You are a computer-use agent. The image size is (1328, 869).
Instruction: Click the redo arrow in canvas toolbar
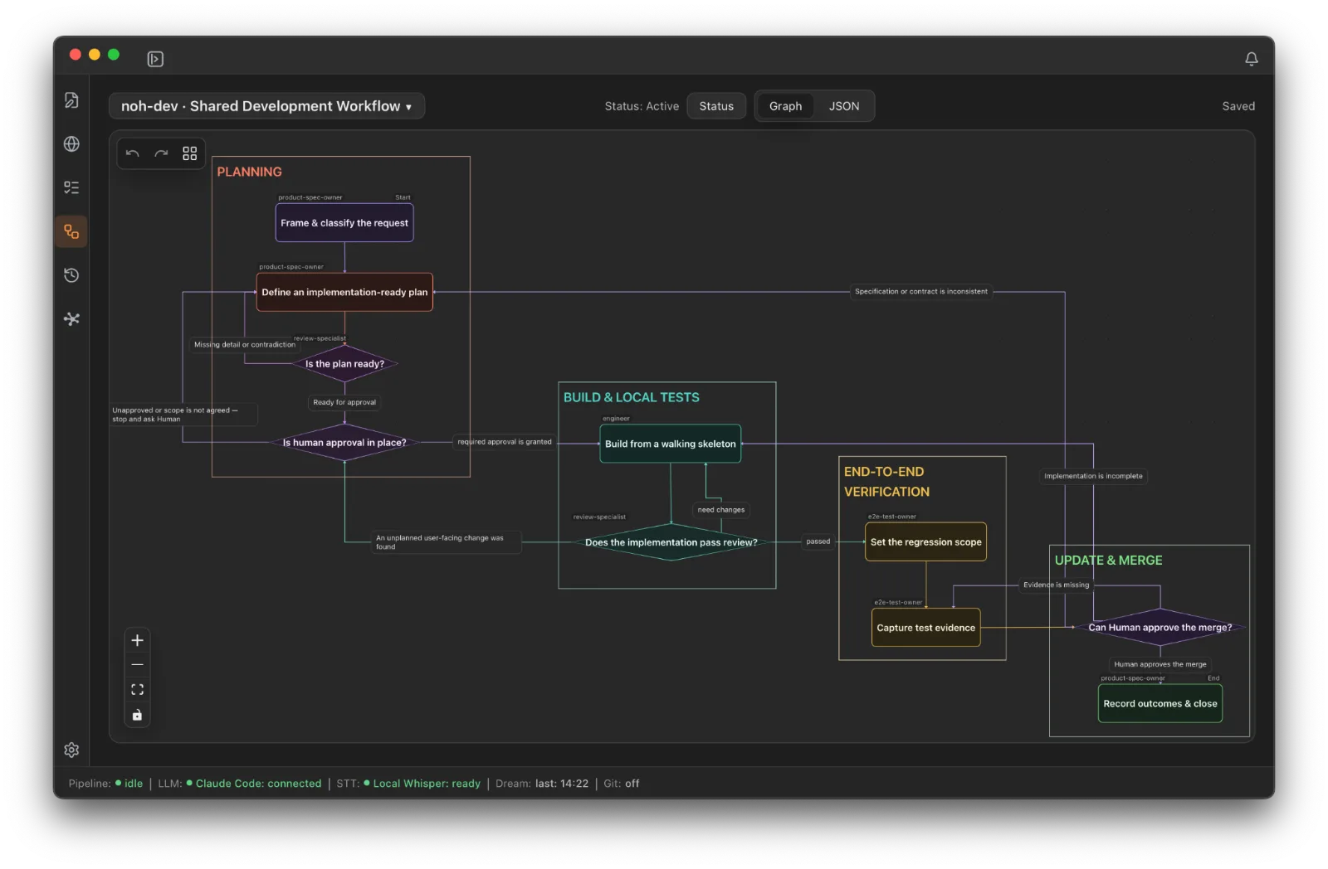pos(161,153)
